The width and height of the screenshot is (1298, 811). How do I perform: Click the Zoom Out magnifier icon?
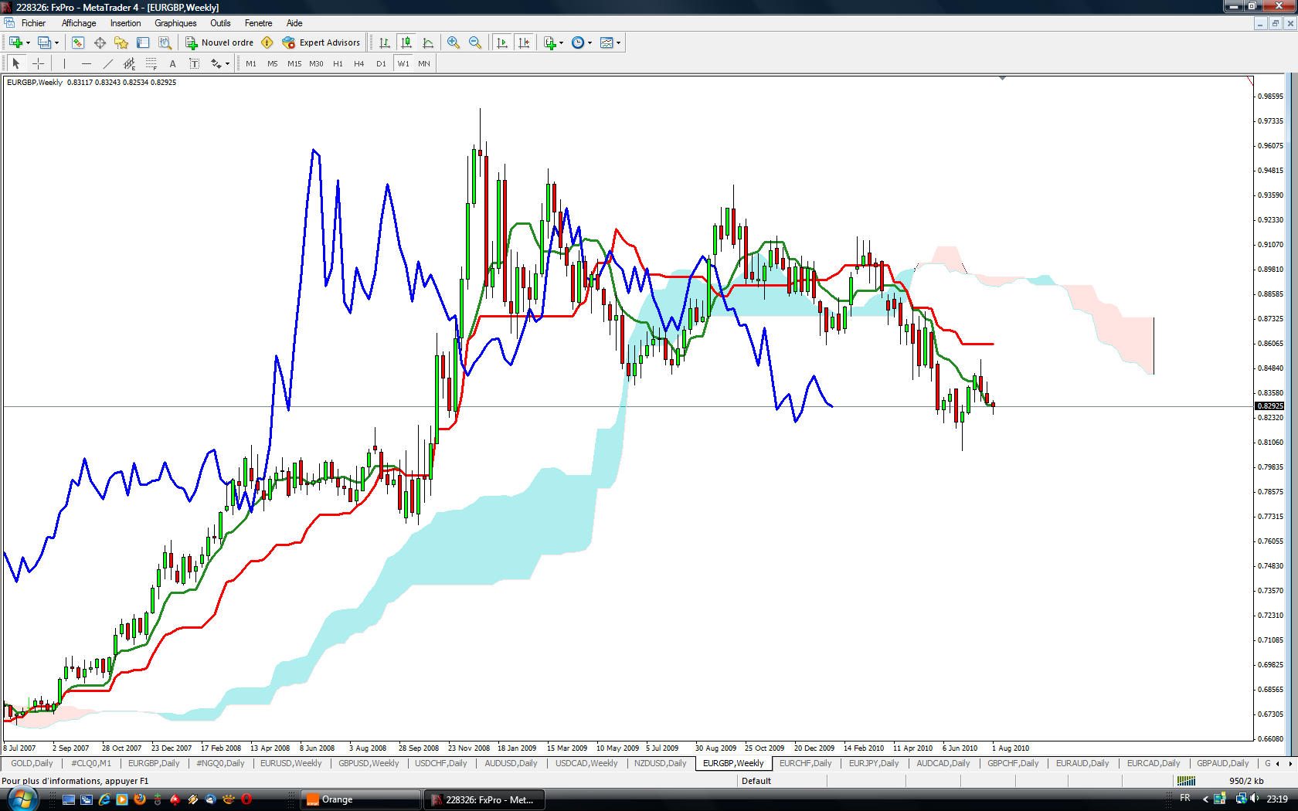pyautogui.click(x=475, y=42)
